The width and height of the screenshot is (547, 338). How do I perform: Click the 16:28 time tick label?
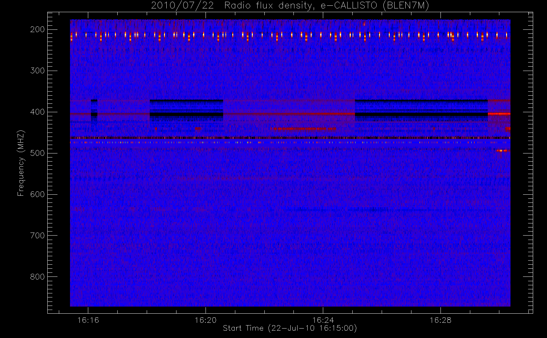(x=441, y=320)
